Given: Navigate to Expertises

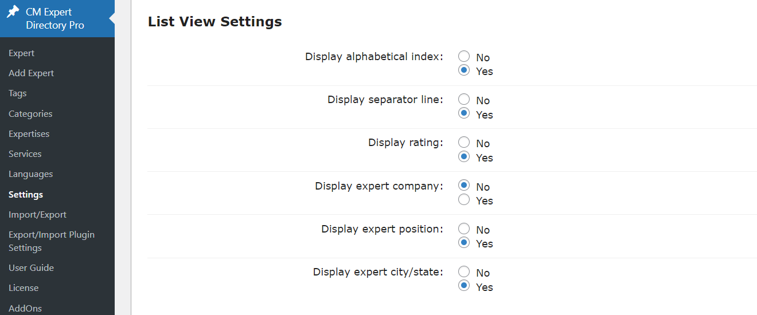Looking at the screenshot, I should 29,134.
